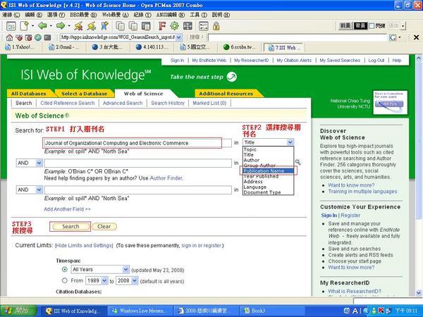Screen dimensions: 423x317
Task: Go back with the green left arrow
Action: (42, 26)
